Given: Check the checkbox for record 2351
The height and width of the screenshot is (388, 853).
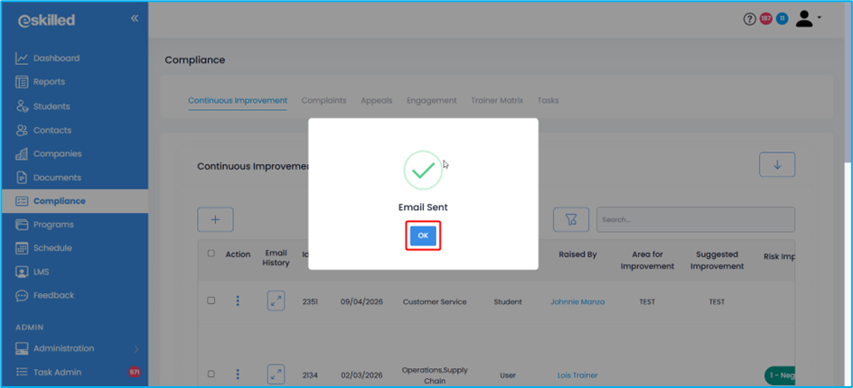Looking at the screenshot, I should click(211, 300).
